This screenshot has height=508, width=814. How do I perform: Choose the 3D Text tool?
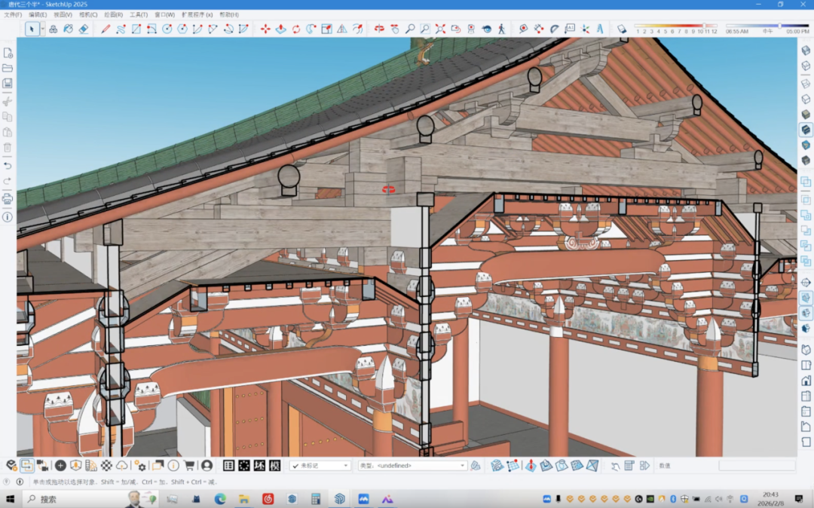[600, 29]
